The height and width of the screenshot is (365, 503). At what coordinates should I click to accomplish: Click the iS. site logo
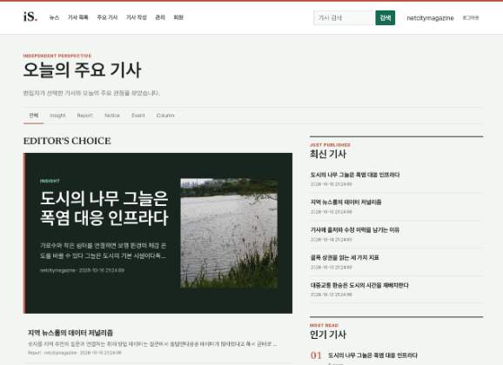pyautogui.click(x=30, y=17)
